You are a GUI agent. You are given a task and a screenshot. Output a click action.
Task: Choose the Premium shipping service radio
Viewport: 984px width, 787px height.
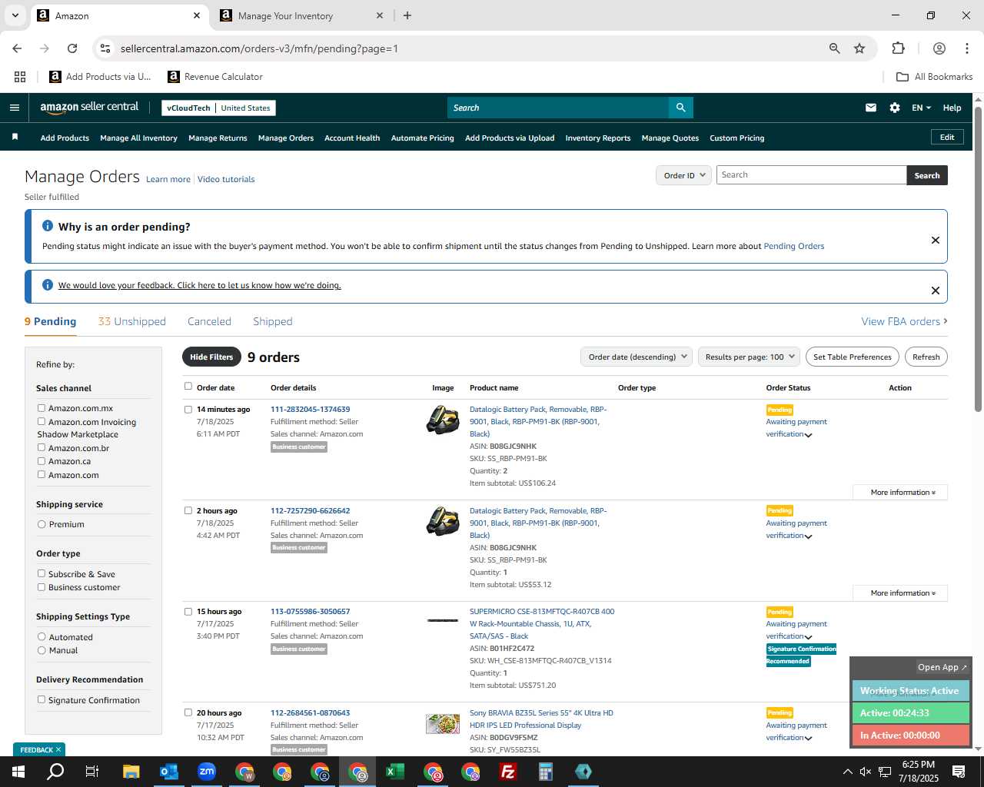pyautogui.click(x=42, y=524)
